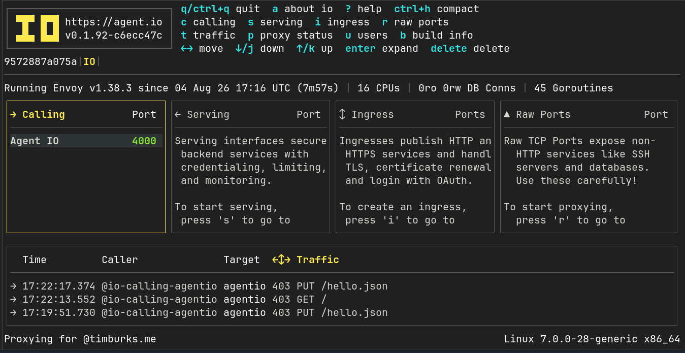Click the four-way arrow Traffic icon

point(281,260)
